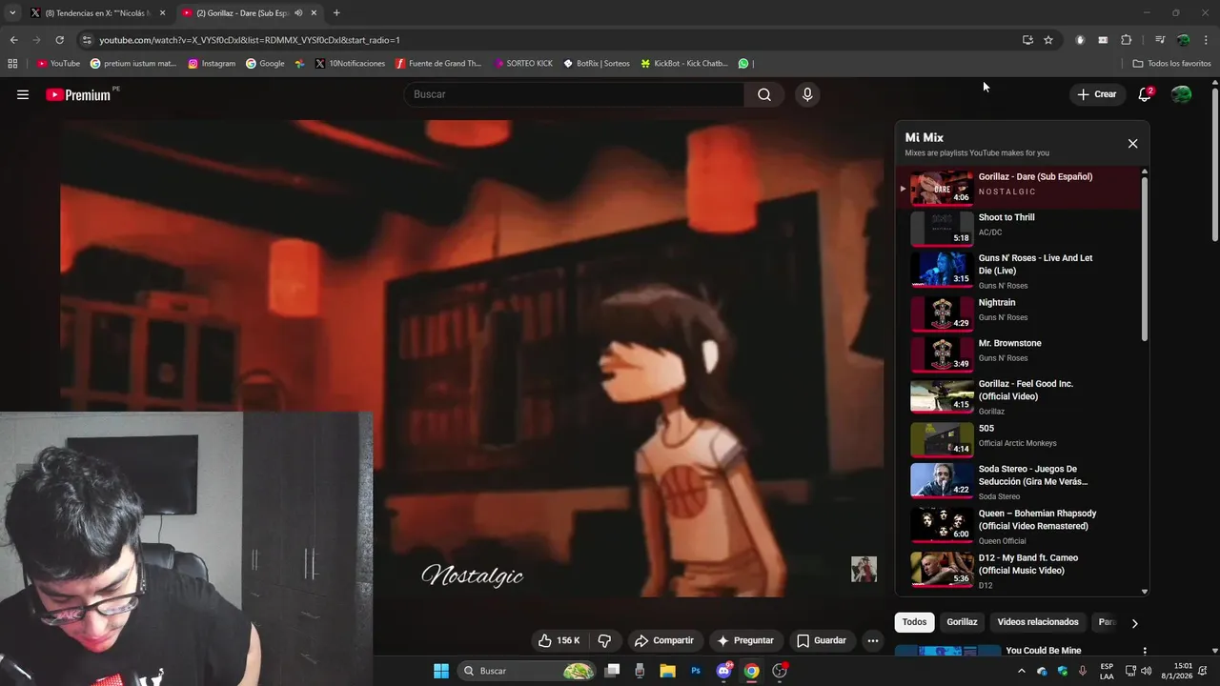Open the media controls music icon

1160,40
